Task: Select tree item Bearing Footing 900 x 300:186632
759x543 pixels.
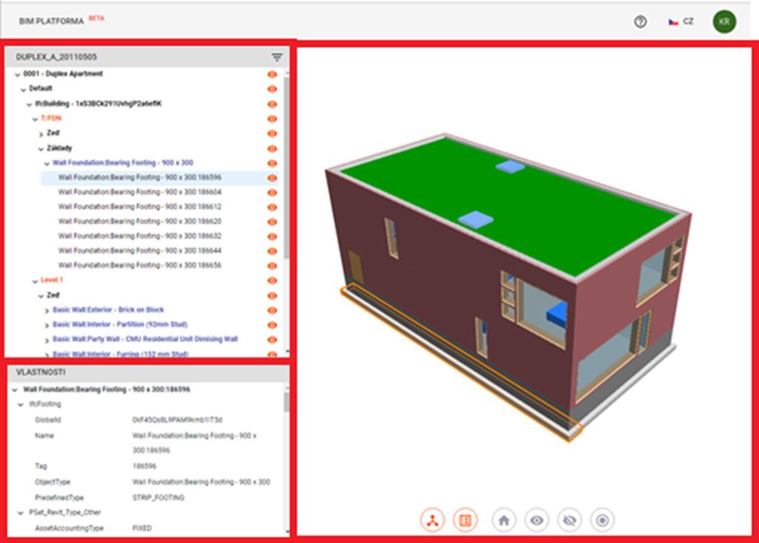Action: click(139, 236)
